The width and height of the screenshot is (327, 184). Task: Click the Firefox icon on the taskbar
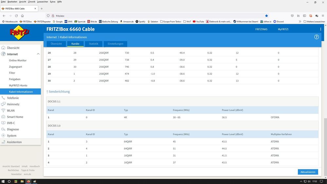tap(28, 181)
